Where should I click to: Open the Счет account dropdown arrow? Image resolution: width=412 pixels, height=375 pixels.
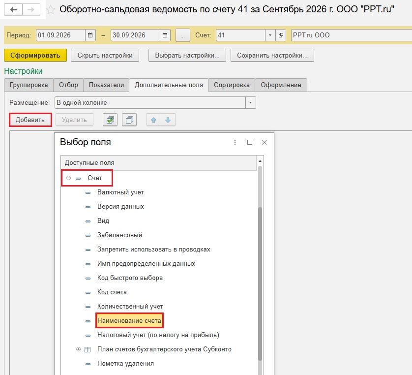point(270,35)
